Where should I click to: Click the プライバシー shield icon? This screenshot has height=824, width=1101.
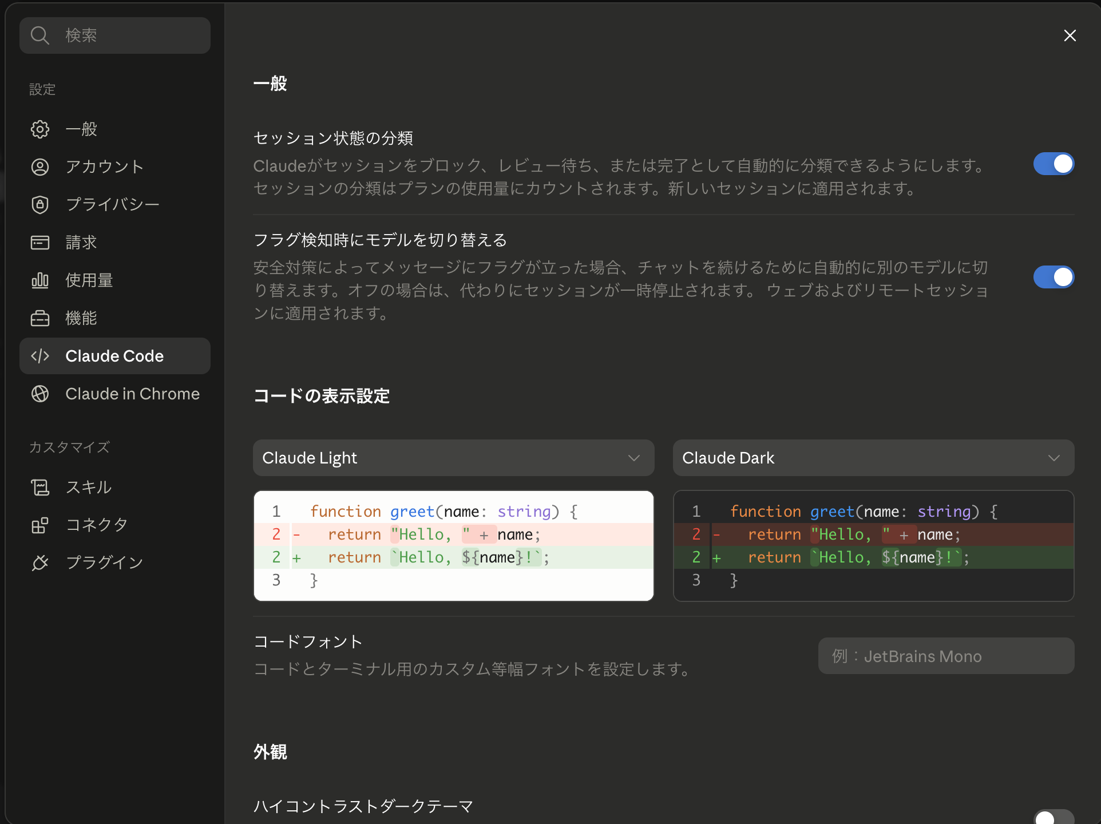(40, 205)
